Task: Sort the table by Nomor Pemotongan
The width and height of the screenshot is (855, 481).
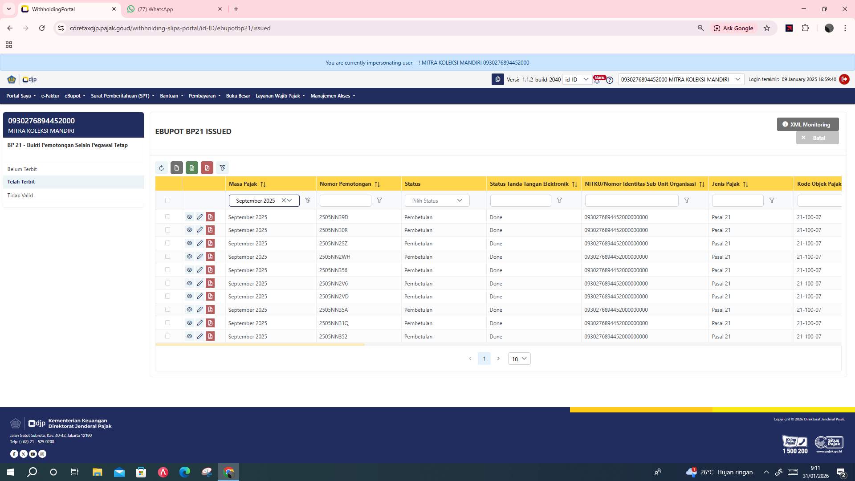Action: (378, 183)
